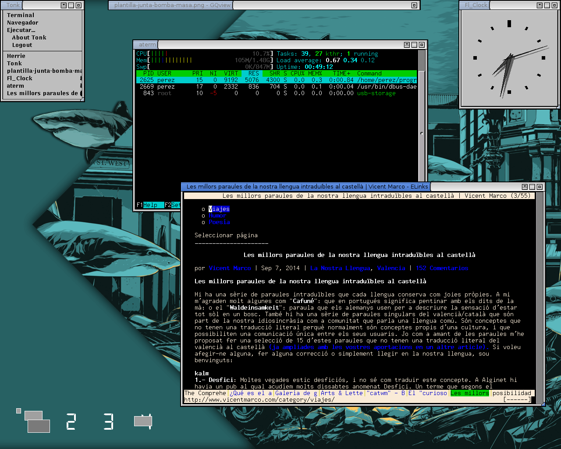Select the green 'Les millors' ELinks tab

(470, 393)
